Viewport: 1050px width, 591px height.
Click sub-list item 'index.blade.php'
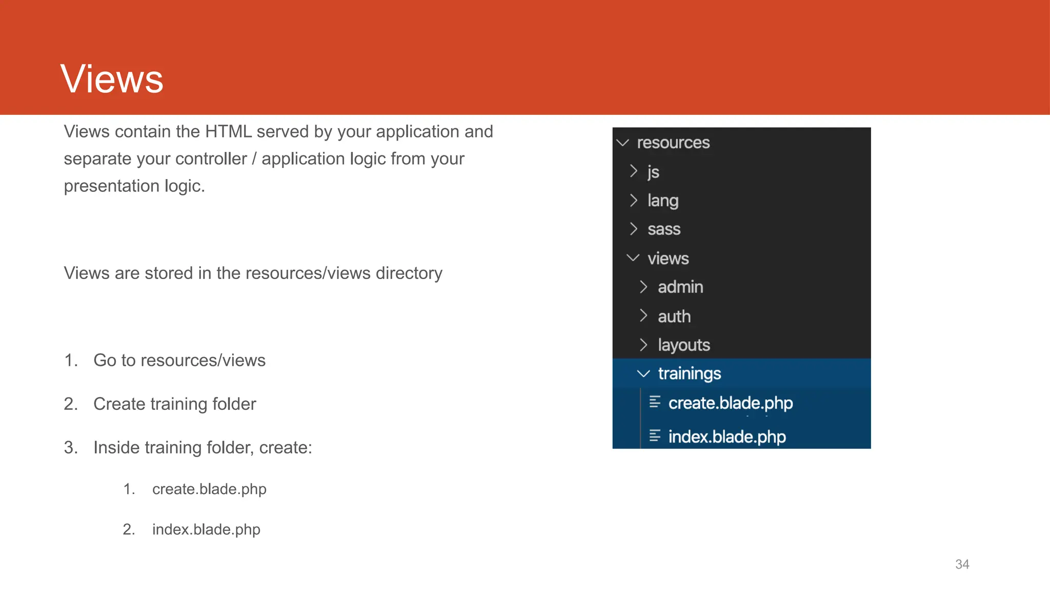click(206, 529)
